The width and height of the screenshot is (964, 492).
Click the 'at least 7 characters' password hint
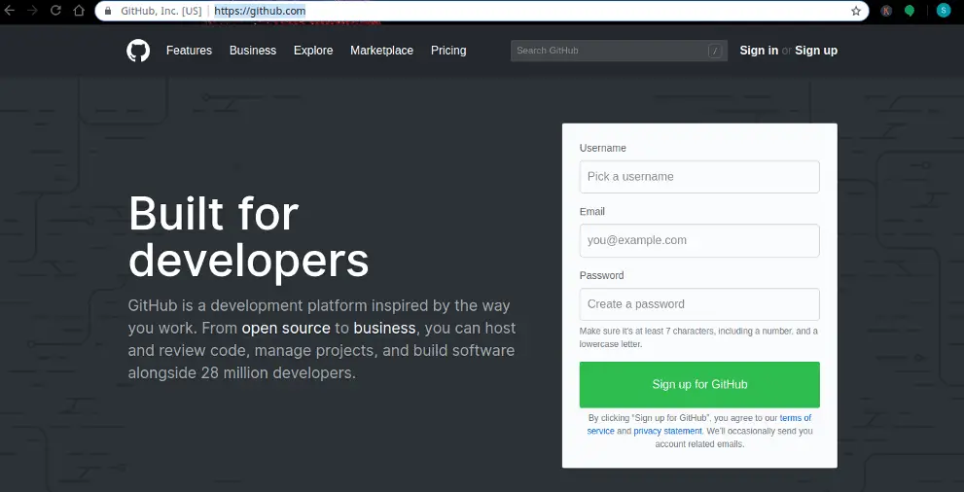[x=698, y=337]
